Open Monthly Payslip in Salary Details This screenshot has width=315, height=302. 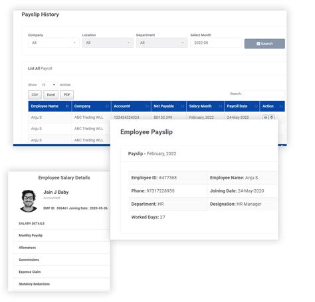pos(61,236)
